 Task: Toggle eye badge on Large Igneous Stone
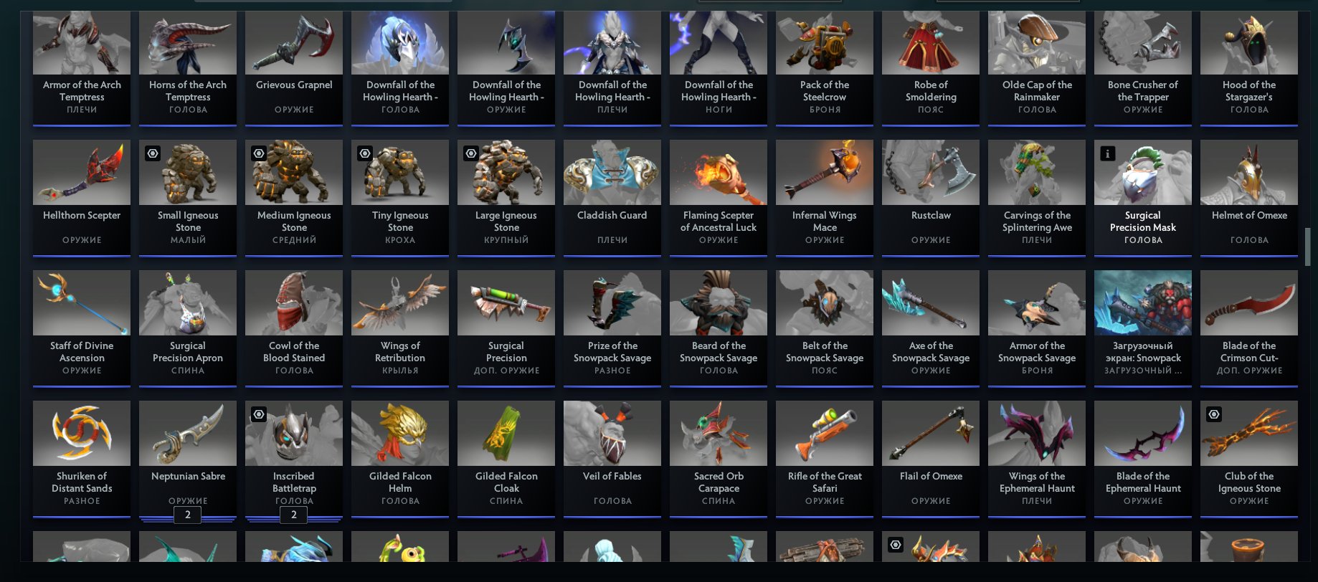point(471,153)
